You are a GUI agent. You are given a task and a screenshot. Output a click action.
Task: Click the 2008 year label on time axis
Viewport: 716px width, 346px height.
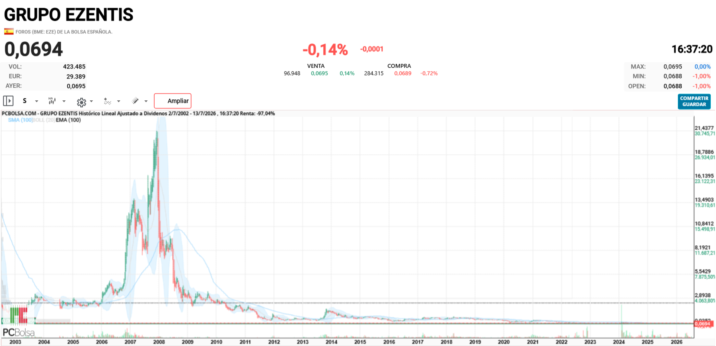click(x=159, y=342)
